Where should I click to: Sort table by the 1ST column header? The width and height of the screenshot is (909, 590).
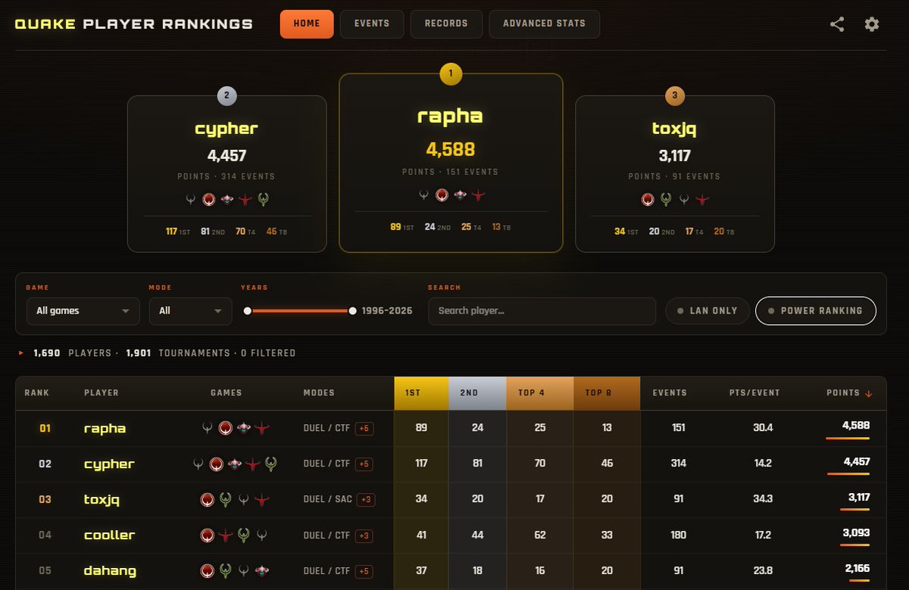click(421, 393)
